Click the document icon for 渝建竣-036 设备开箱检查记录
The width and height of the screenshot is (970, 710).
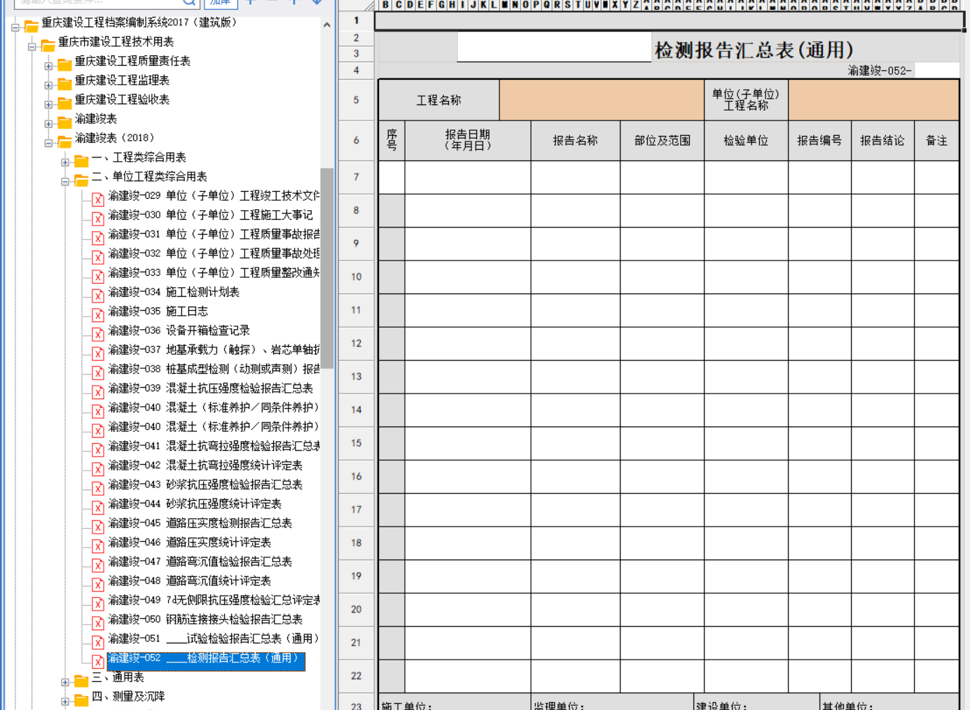(x=98, y=333)
